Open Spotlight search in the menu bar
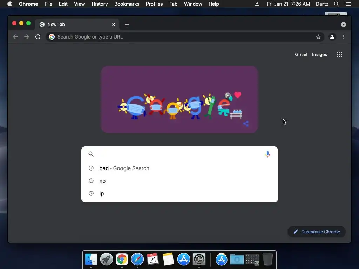Image resolution: width=359 pixels, height=269 pixels. [336, 4]
